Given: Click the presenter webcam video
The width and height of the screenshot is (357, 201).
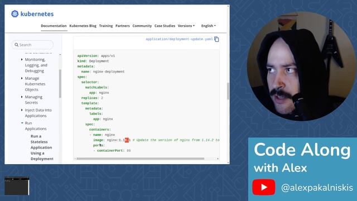Looking at the screenshot, I should [301, 66].
